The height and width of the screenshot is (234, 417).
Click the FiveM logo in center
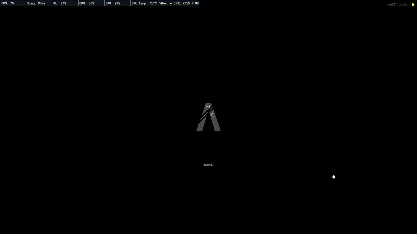(208, 117)
